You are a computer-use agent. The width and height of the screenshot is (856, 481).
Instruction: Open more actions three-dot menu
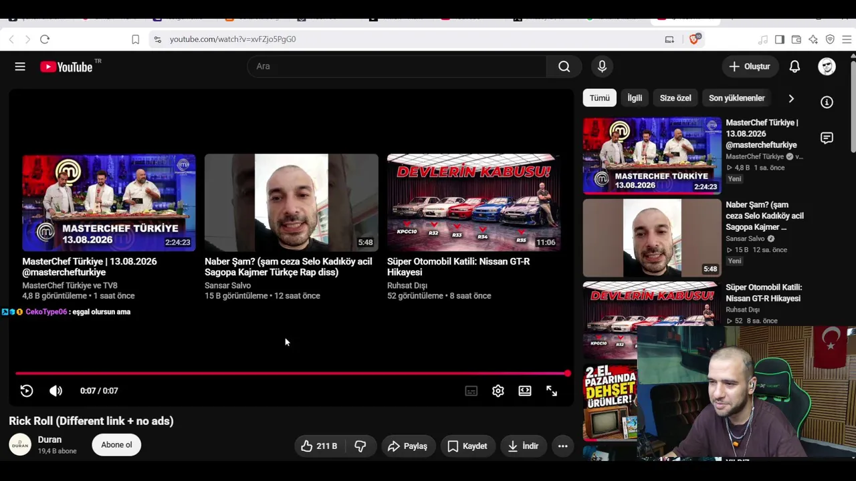pos(563,446)
